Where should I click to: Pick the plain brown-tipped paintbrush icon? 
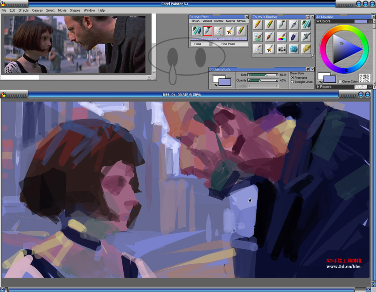tap(270, 37)
